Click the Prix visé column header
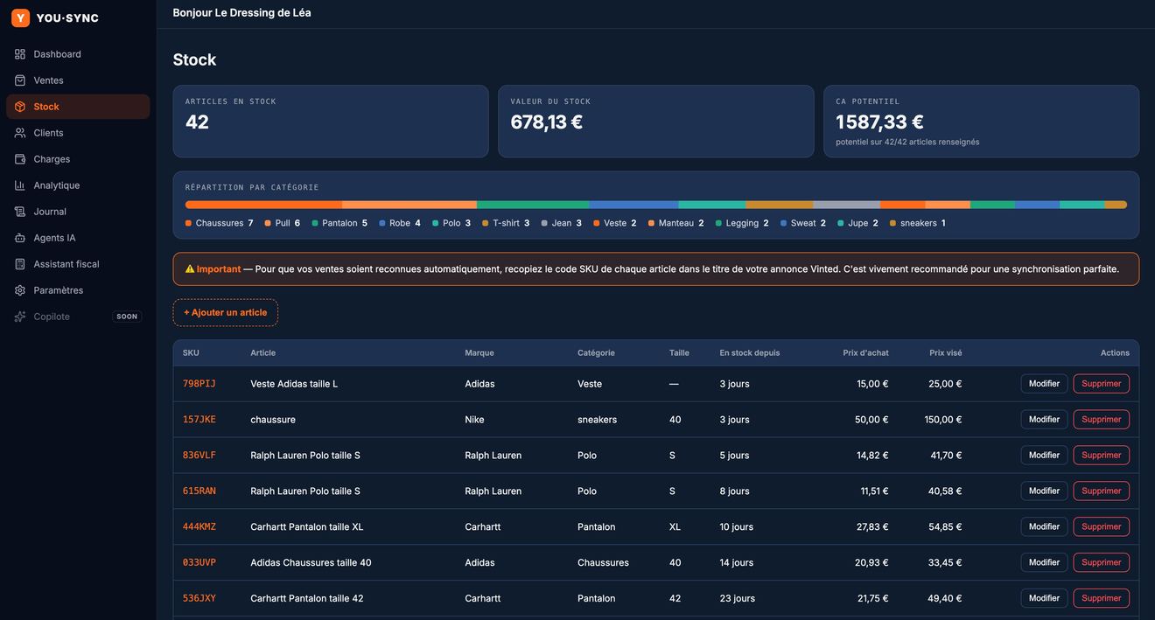This screenshot has width=1155, height=620. pos(945,353)
